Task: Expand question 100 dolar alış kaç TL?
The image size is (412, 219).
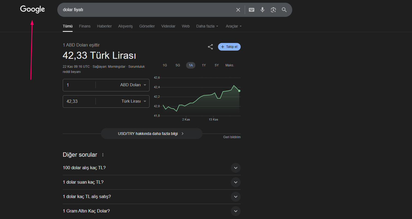Action: pyautogui.click(x=152, y=168)
